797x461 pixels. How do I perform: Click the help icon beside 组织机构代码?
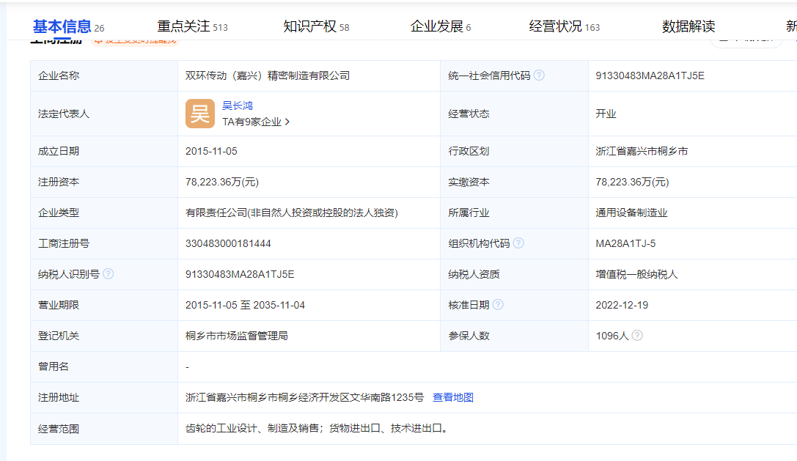(x=518, y=243)
